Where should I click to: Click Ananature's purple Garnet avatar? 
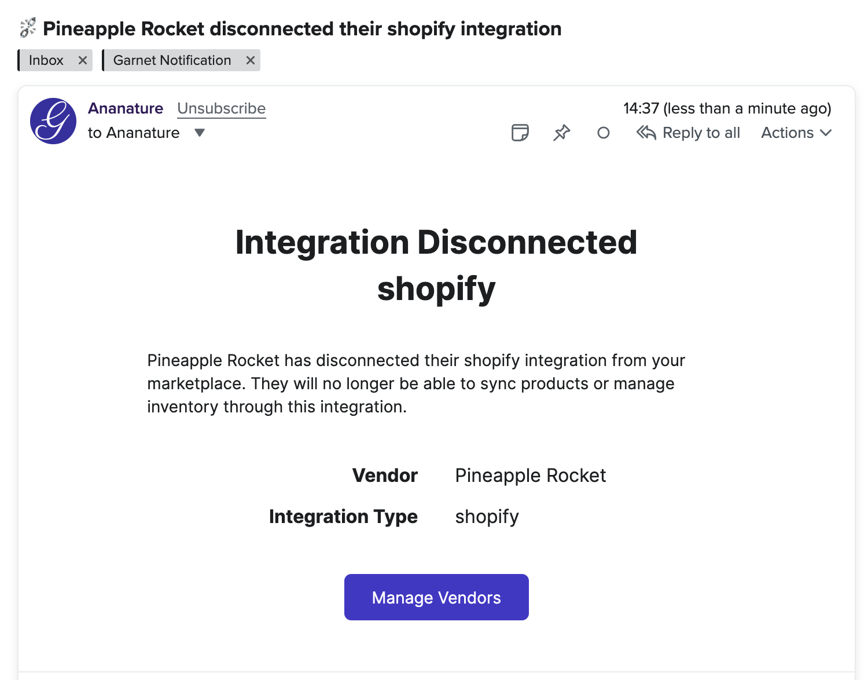[x=53, y=121]
